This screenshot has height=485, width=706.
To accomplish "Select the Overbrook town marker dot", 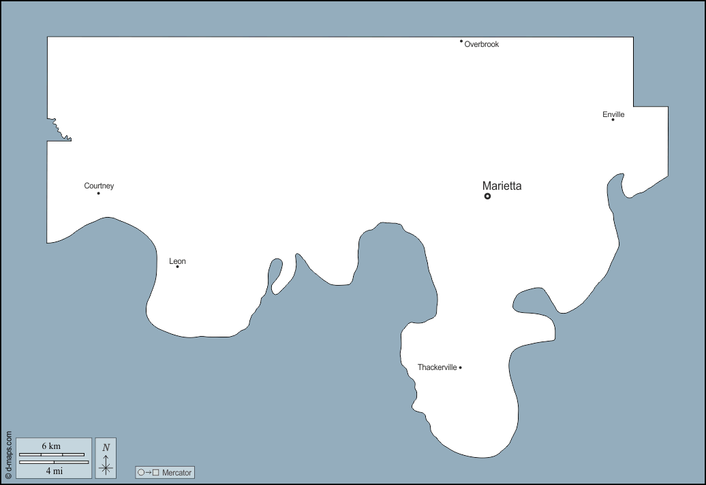I will (x=461, y=42).
